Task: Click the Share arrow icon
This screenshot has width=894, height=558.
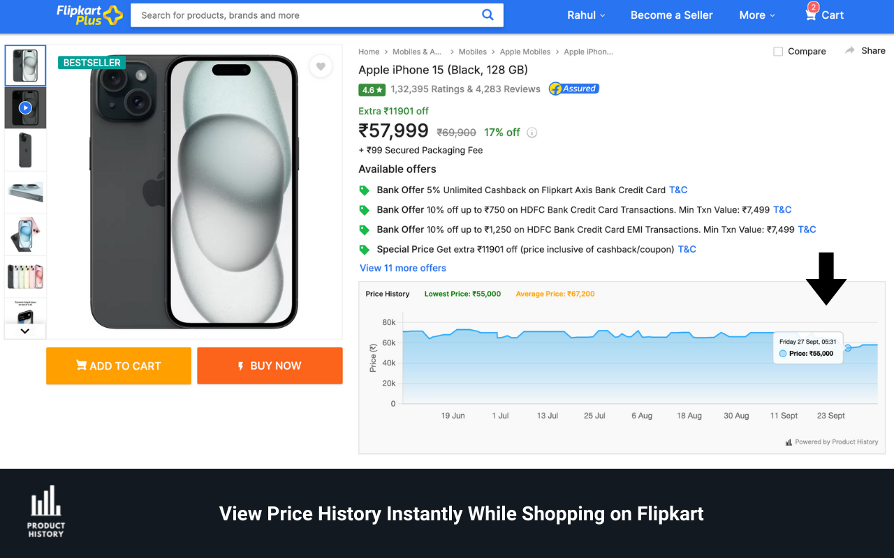Action: coord(850,50)
